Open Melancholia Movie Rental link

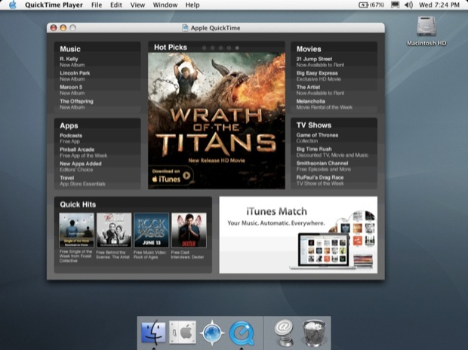(325, 104)
